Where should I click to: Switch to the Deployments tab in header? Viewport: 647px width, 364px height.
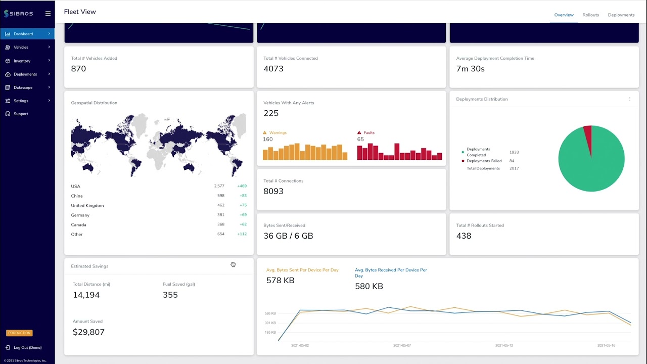point(621,15)
